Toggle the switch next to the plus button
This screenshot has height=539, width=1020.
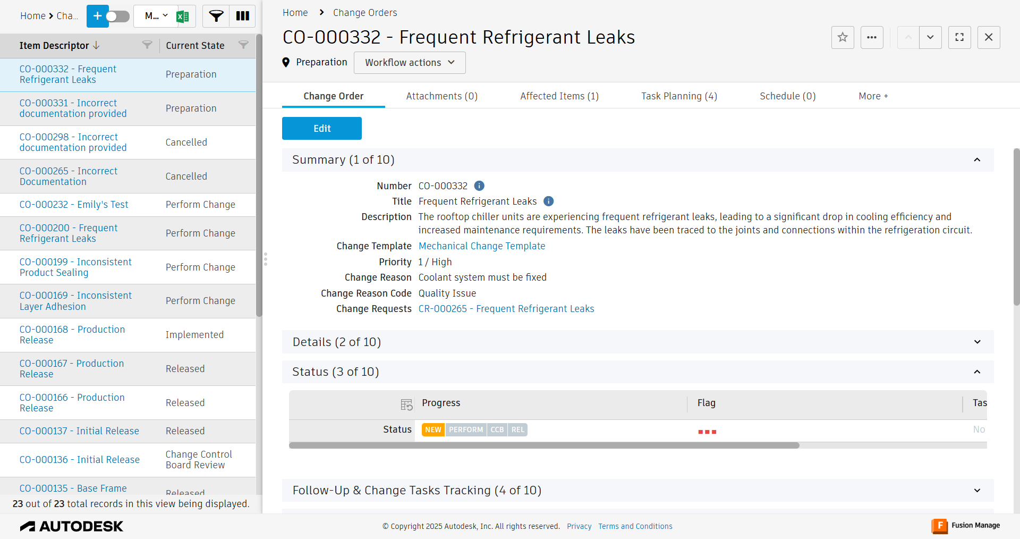118,16
